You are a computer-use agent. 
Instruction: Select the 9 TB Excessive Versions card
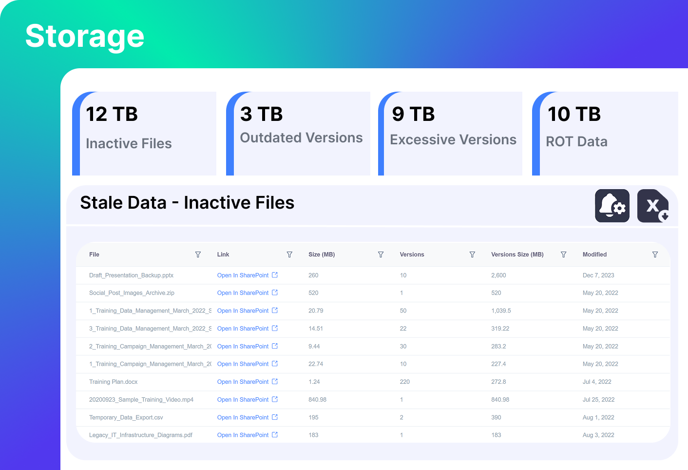450,134
